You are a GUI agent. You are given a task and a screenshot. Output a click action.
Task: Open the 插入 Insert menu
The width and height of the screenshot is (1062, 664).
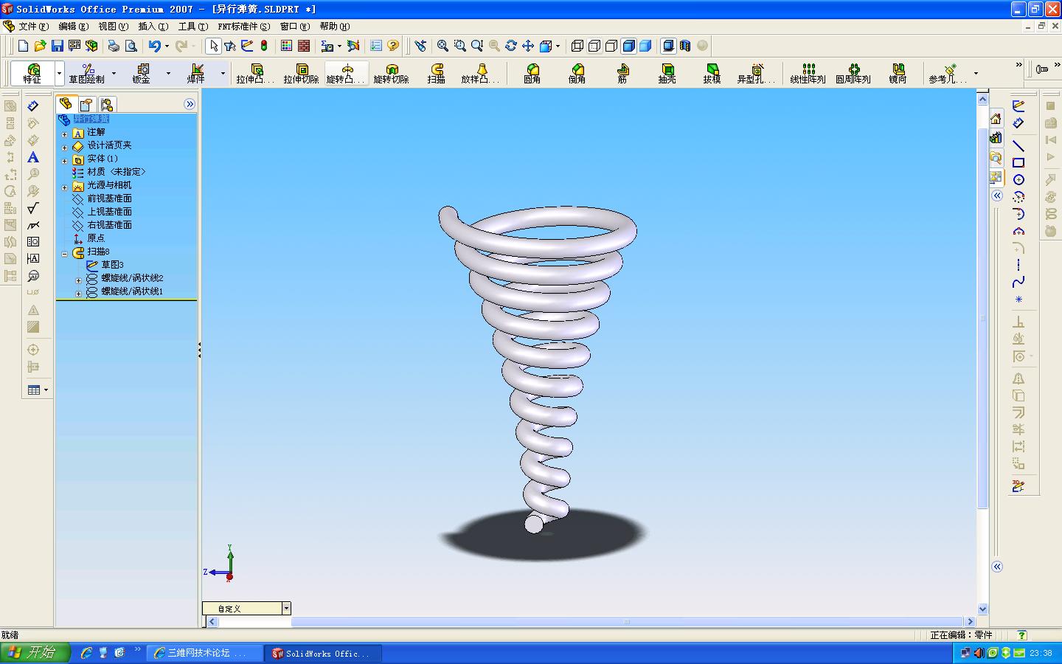click(153, 27)
